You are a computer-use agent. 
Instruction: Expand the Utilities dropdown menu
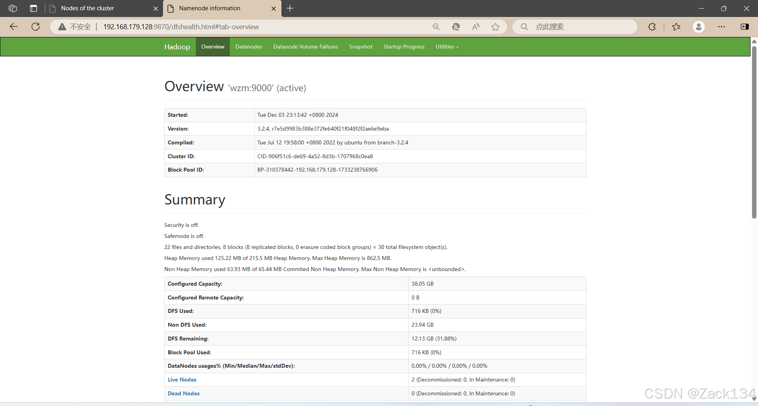447,47
